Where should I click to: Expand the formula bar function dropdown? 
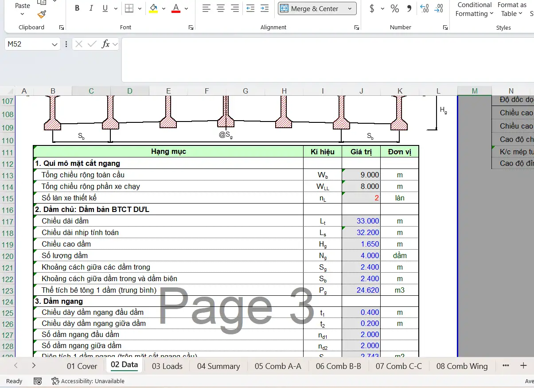(x=115, y=44)
